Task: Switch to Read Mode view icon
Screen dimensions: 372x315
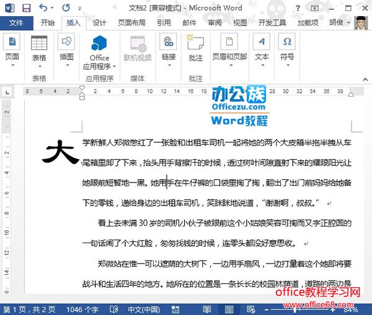Action: pyautogui.click(x=207, y=309)
